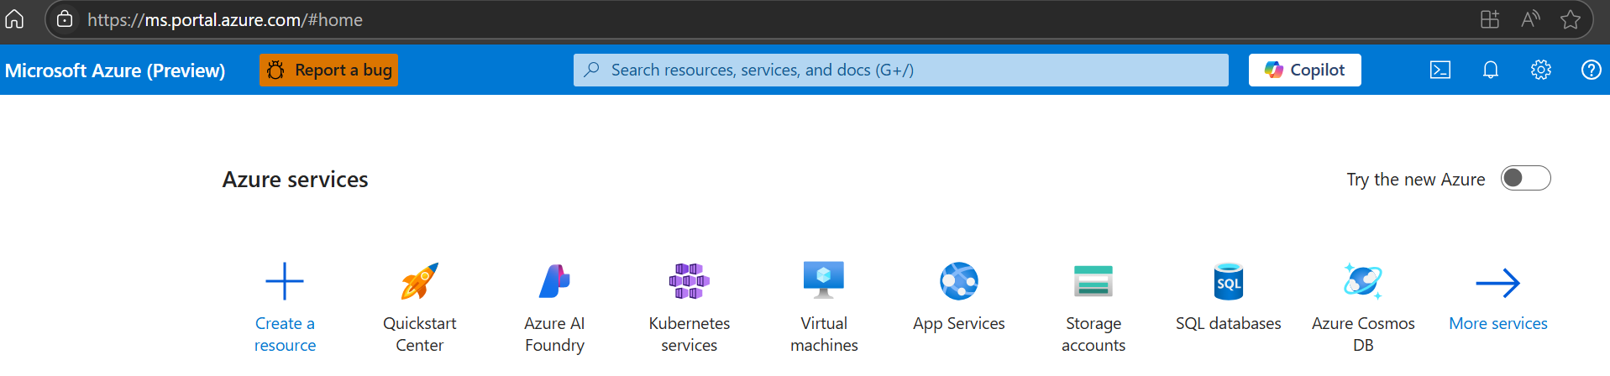1610x376 pixels.
Task: Click the Quickstart Center label
Action: pyautogui.click(x=420, y=334)
